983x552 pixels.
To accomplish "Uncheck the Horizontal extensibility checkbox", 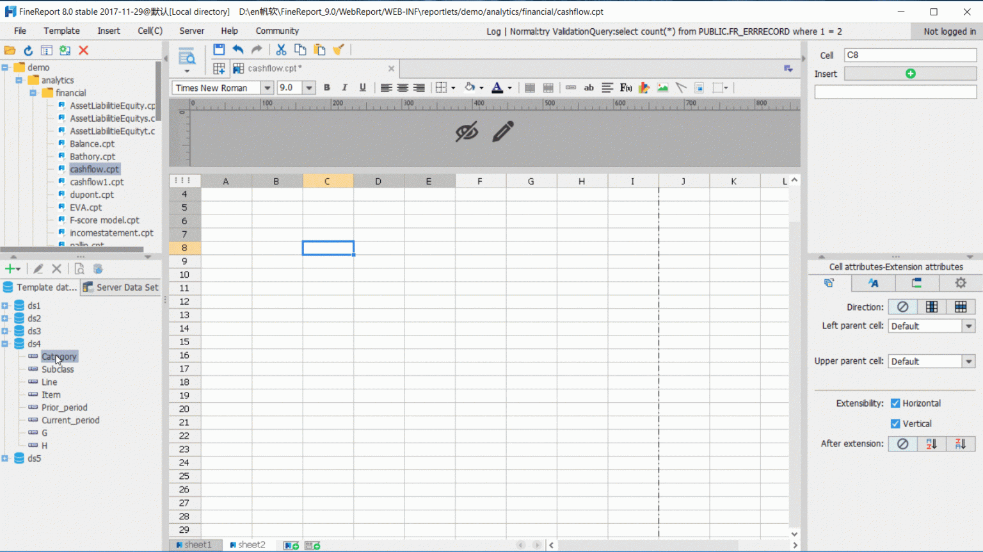I will tap(895, 403).
